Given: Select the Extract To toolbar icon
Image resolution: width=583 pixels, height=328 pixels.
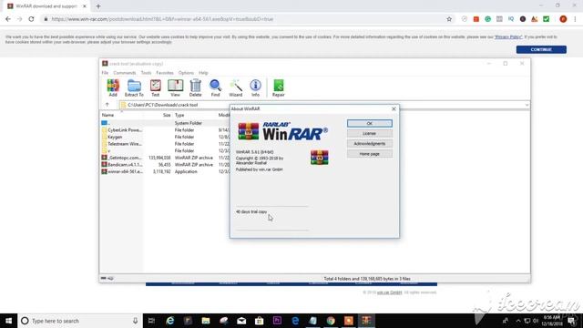Looking at the screenshot, I should click(x=134, y=88).
